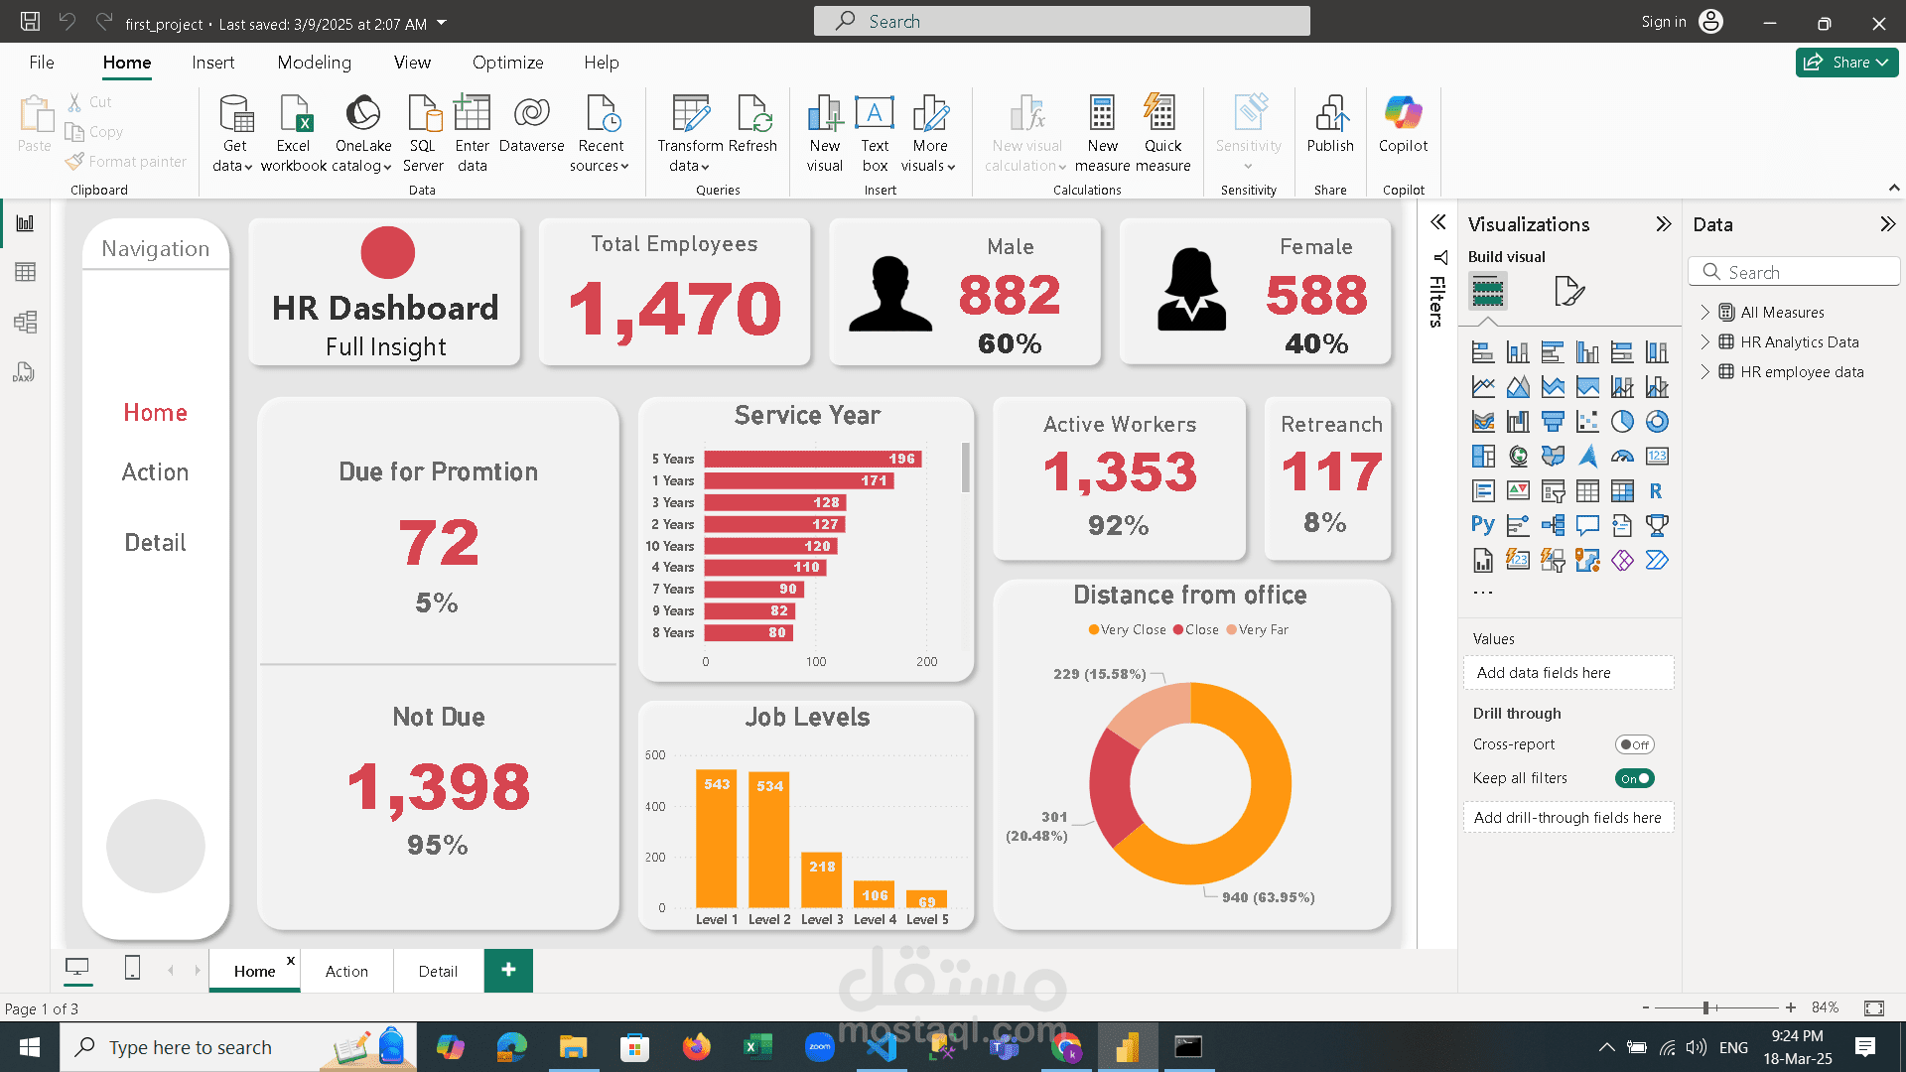
Task: Add a new page with the plus button
Action: (508, 970)
